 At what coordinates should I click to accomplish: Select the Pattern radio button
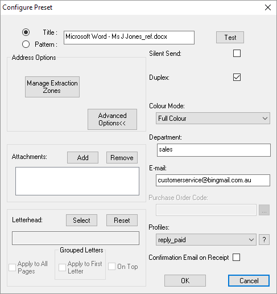pos(26,44)
